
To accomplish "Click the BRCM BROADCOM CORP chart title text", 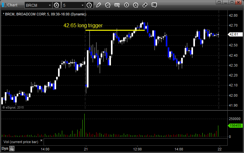I will (x=45, y=14).
